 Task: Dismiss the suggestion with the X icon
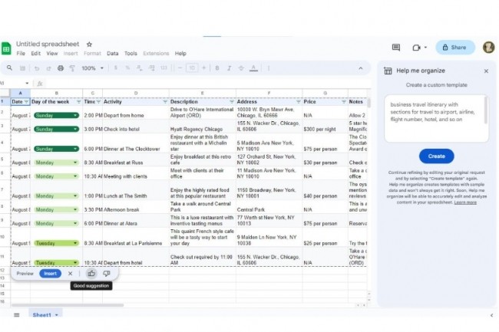[71, 273]
